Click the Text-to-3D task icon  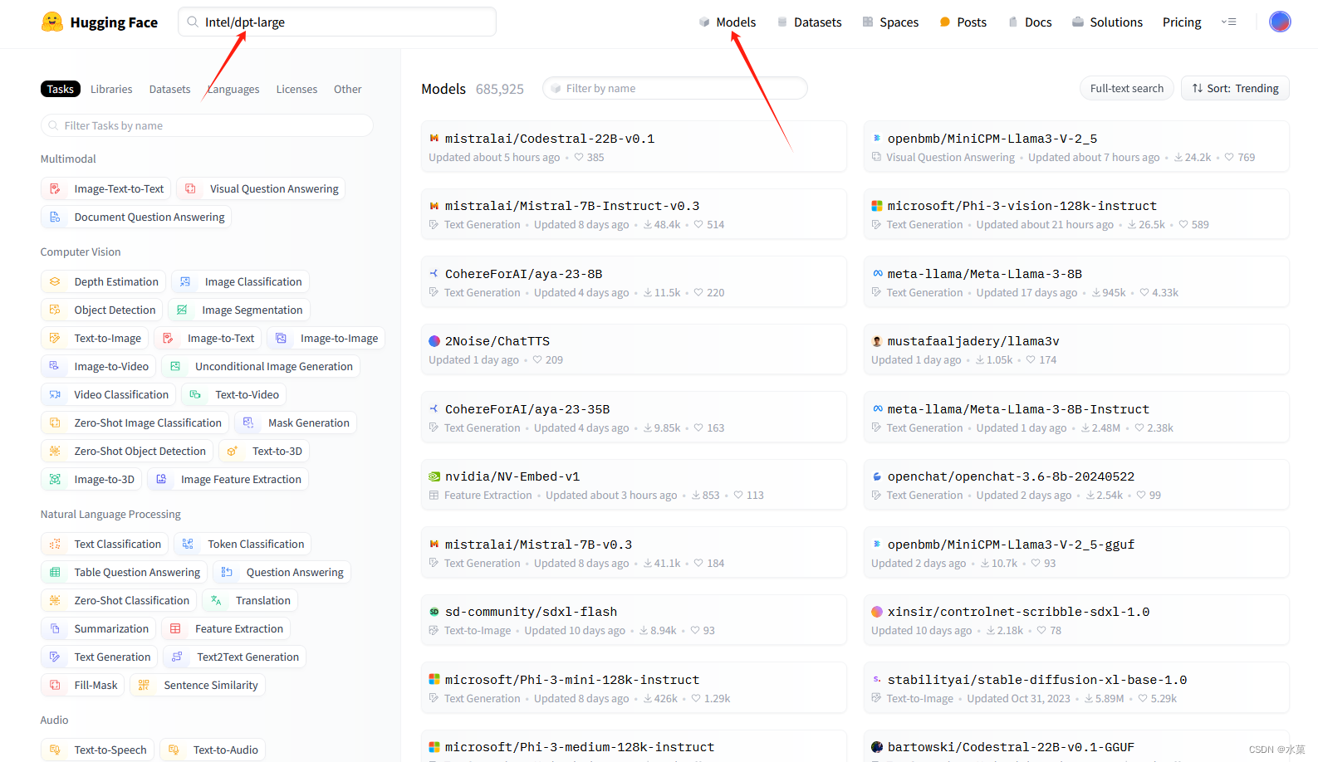coord(233,451)
